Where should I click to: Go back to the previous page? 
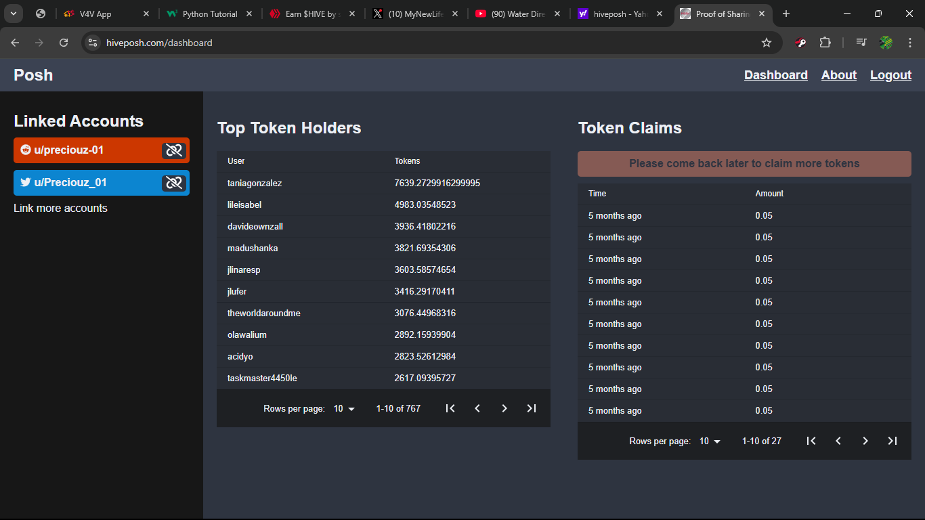pyautogui.click(x=15, y=43)
